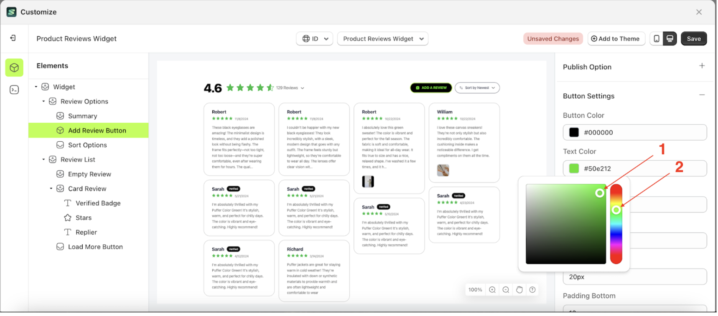Screen dimensions: 718x316
Task: Click the exit editor icon
Action: pyautogui.click(x=13, y=38)
